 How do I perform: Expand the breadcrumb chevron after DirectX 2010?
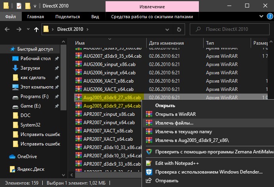(87, 29)
